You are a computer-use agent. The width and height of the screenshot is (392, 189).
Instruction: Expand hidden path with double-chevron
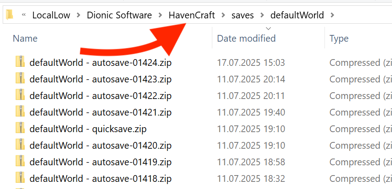coord(24,15)
